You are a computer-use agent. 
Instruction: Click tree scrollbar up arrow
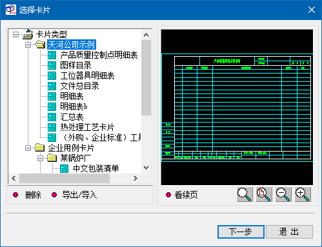click(146, 35)
